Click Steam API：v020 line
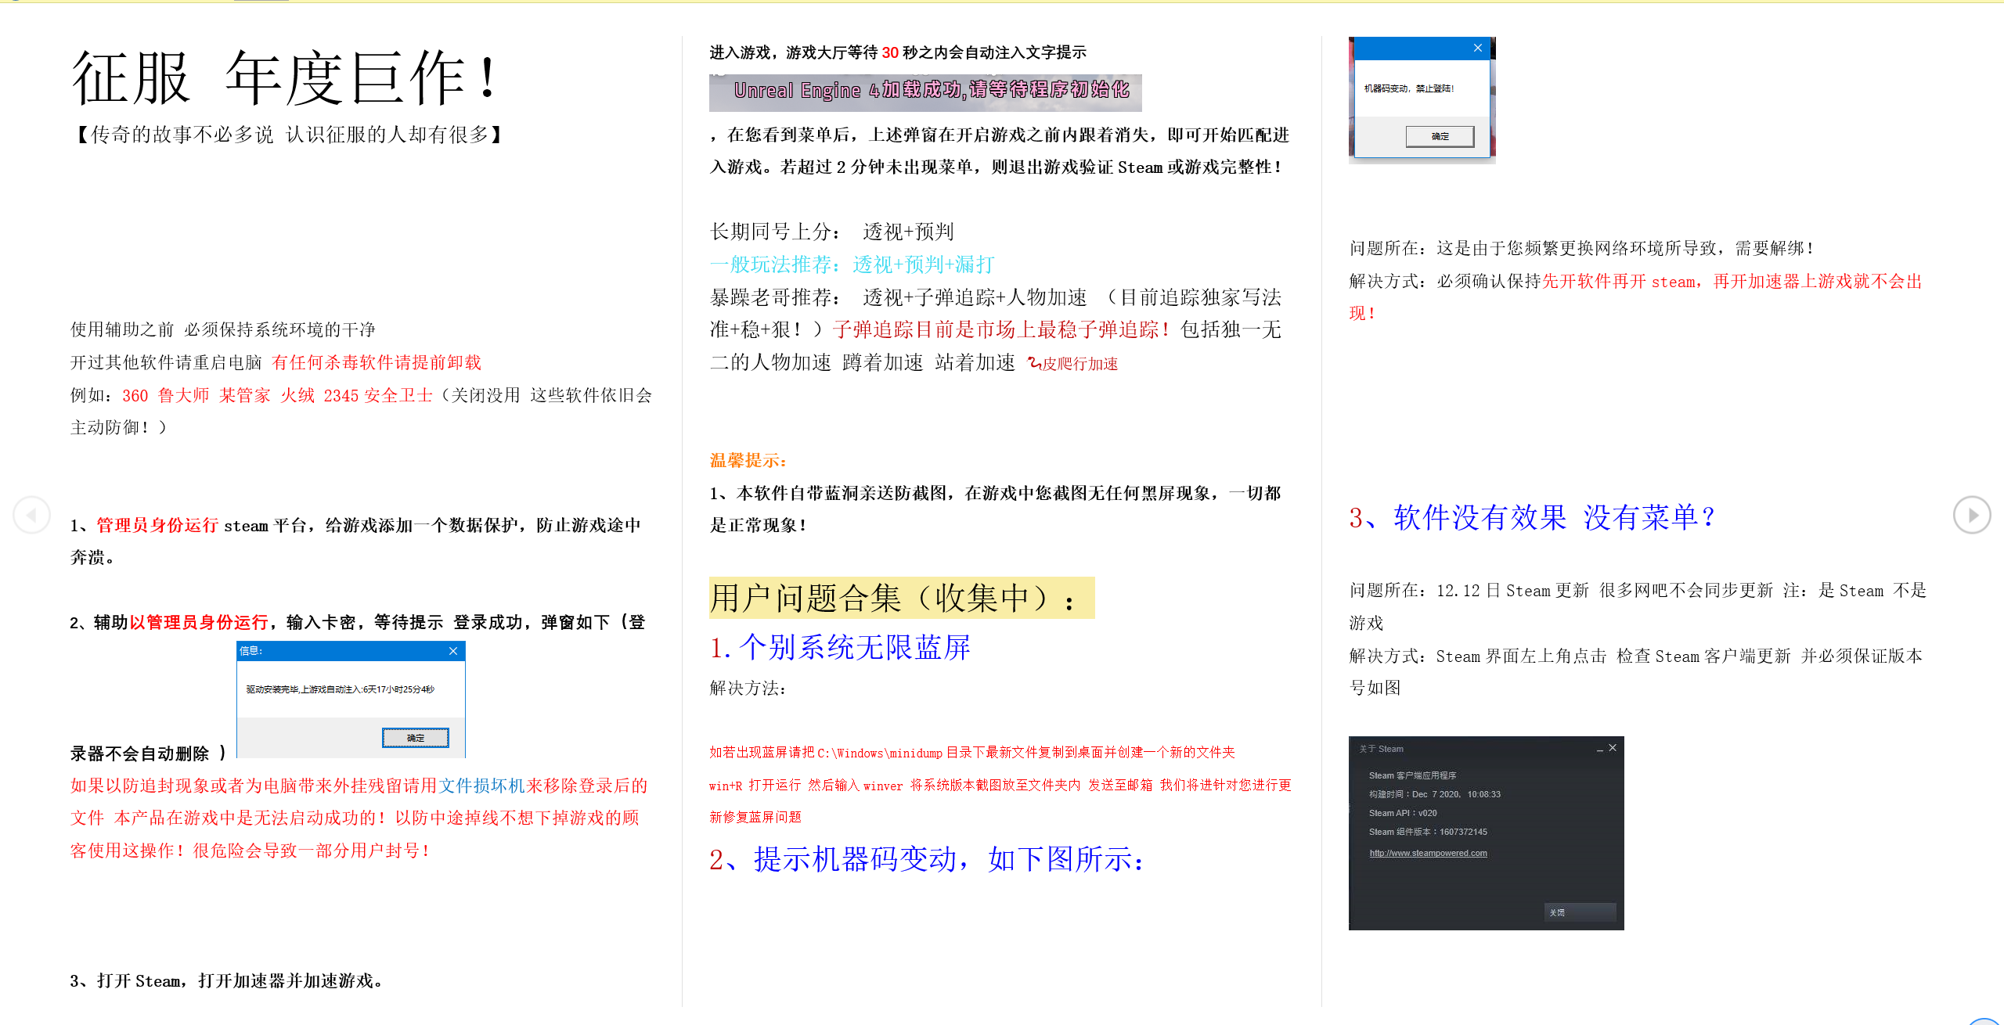The width and height of the screenshot is (2004, 1025). [1403, 813]
